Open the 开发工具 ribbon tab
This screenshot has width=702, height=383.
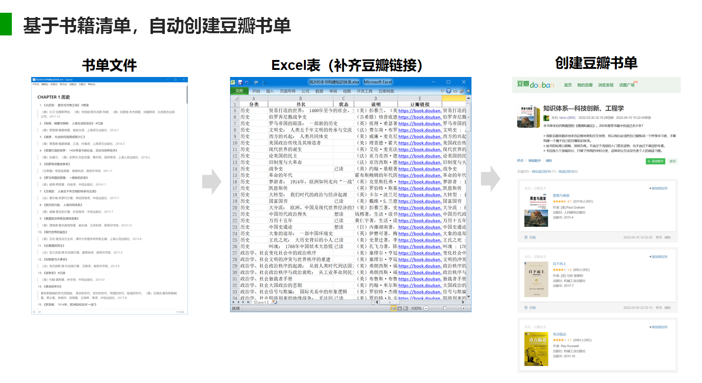[364, 91]
